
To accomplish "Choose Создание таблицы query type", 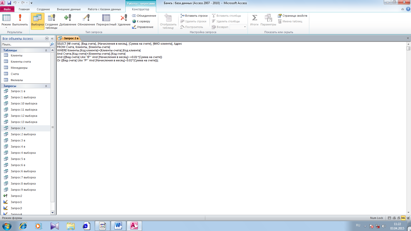I will (x=51, y=22).
